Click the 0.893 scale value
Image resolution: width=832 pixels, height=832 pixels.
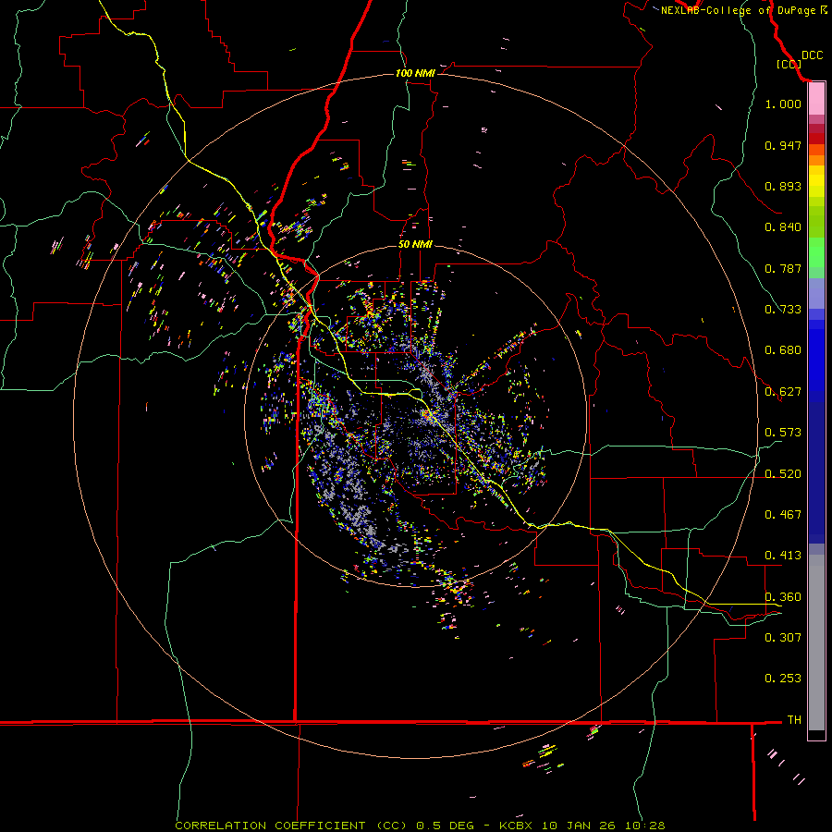[x=783, y=186]
